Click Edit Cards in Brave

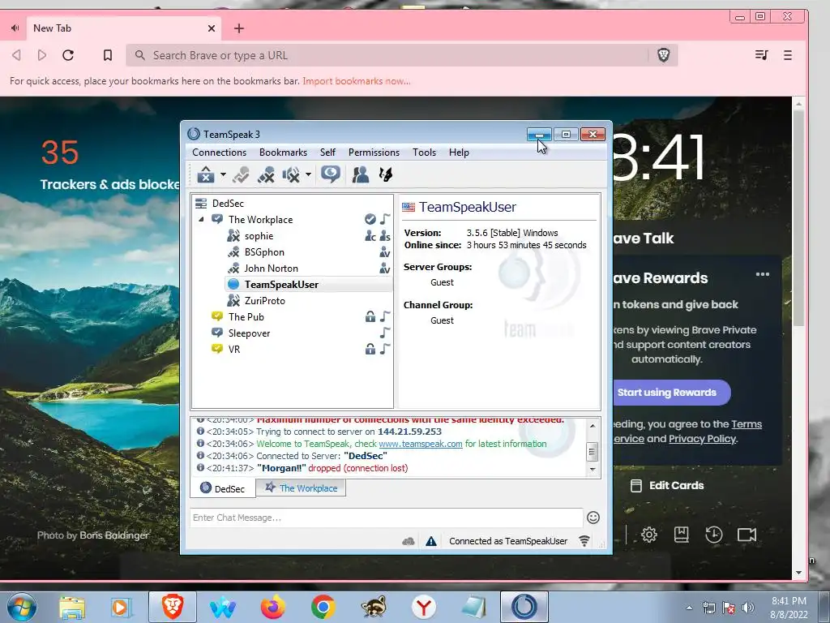click(x=668, y=485)
